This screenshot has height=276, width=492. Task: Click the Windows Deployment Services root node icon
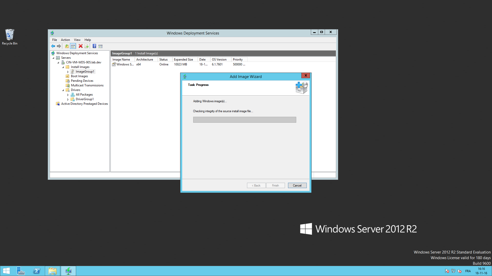(53, 53)
